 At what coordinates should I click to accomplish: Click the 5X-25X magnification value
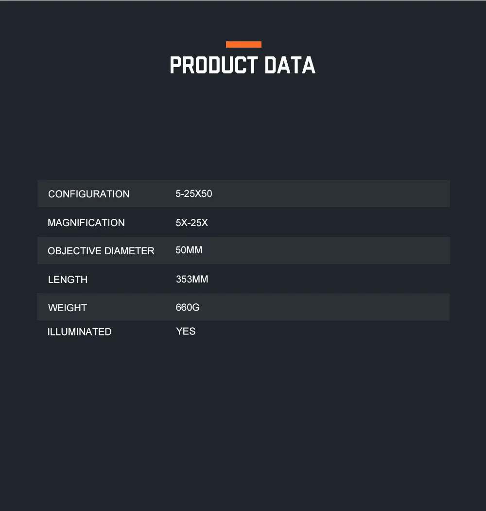(x=192, y=223)
